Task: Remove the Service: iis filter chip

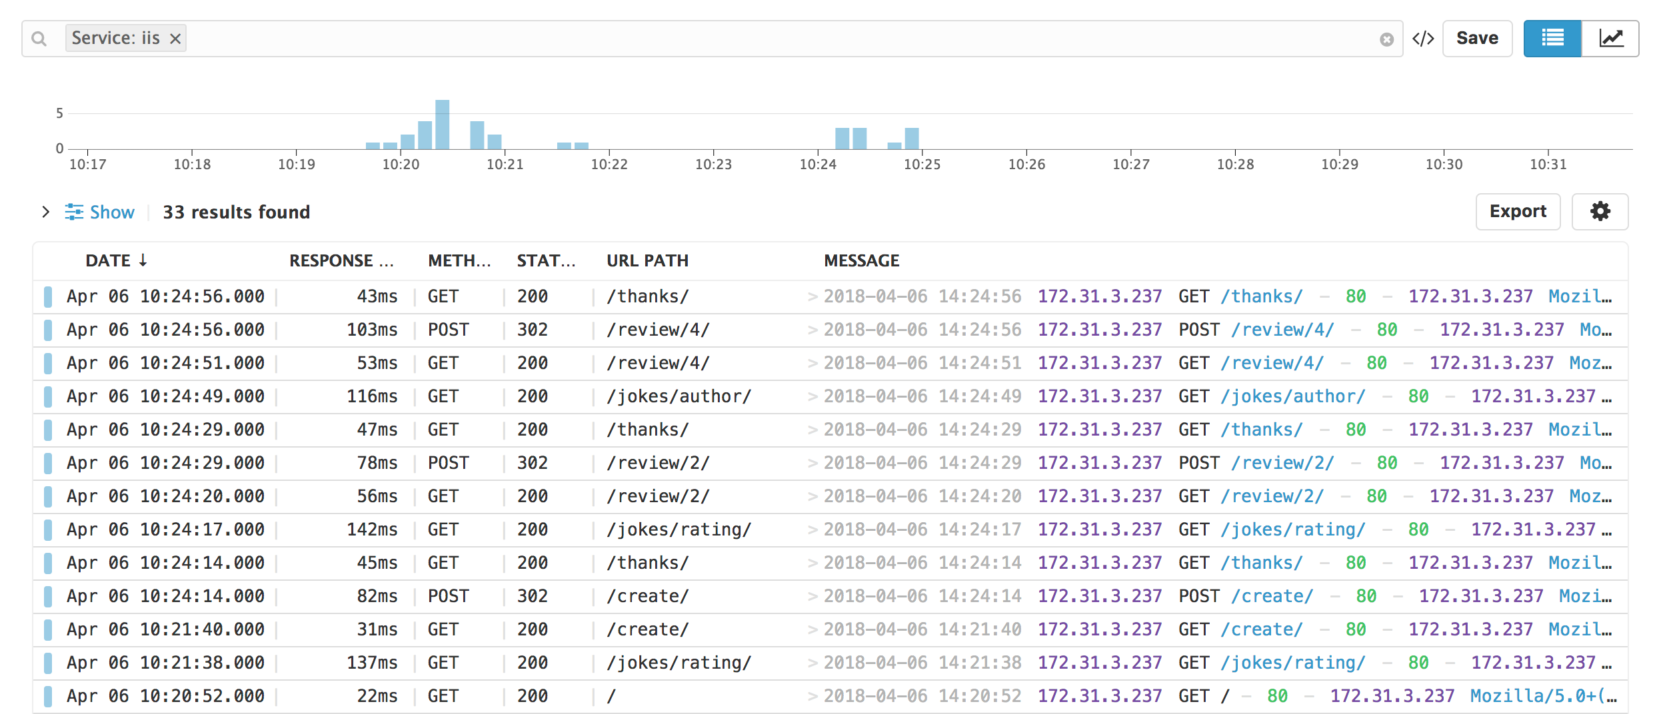Action: click(175, 38)
